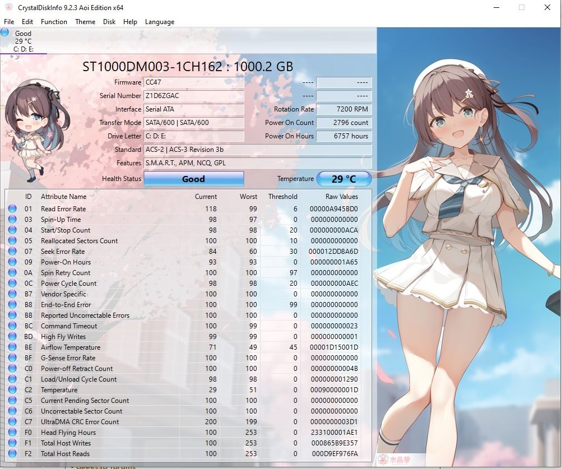Click the Raw Values column header
The width and height of the screenshot is (562, 469).
[x=342, y=197]
